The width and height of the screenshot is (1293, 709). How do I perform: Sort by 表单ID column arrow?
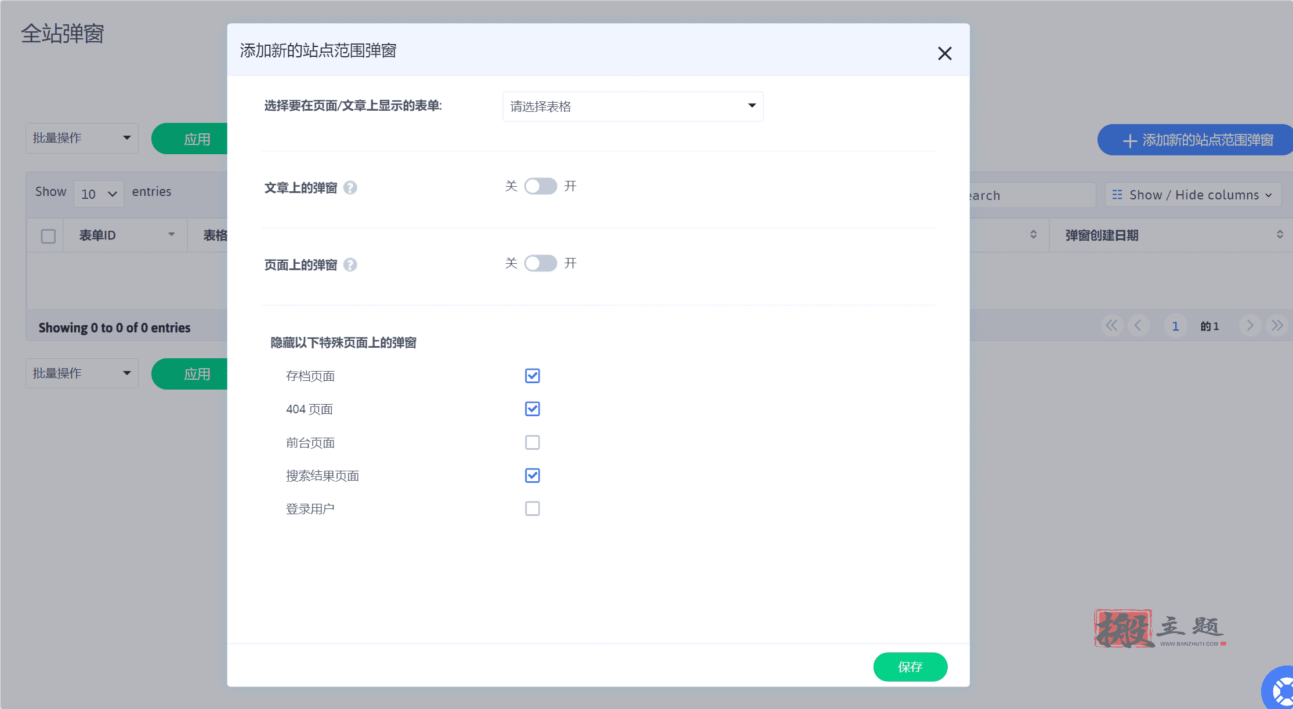[171, 234]
